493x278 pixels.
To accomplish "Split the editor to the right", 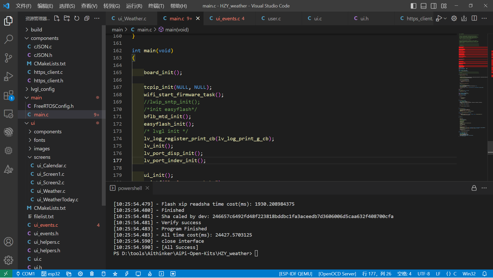I will pos(474,18).
